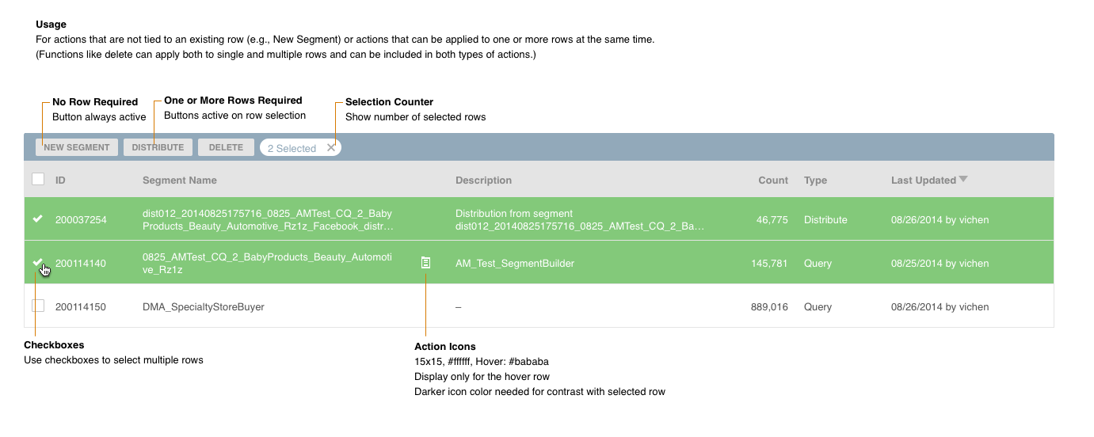Click count value 46,775
The height and width of the screenshot is (437, 1094).
pos(772,220)
